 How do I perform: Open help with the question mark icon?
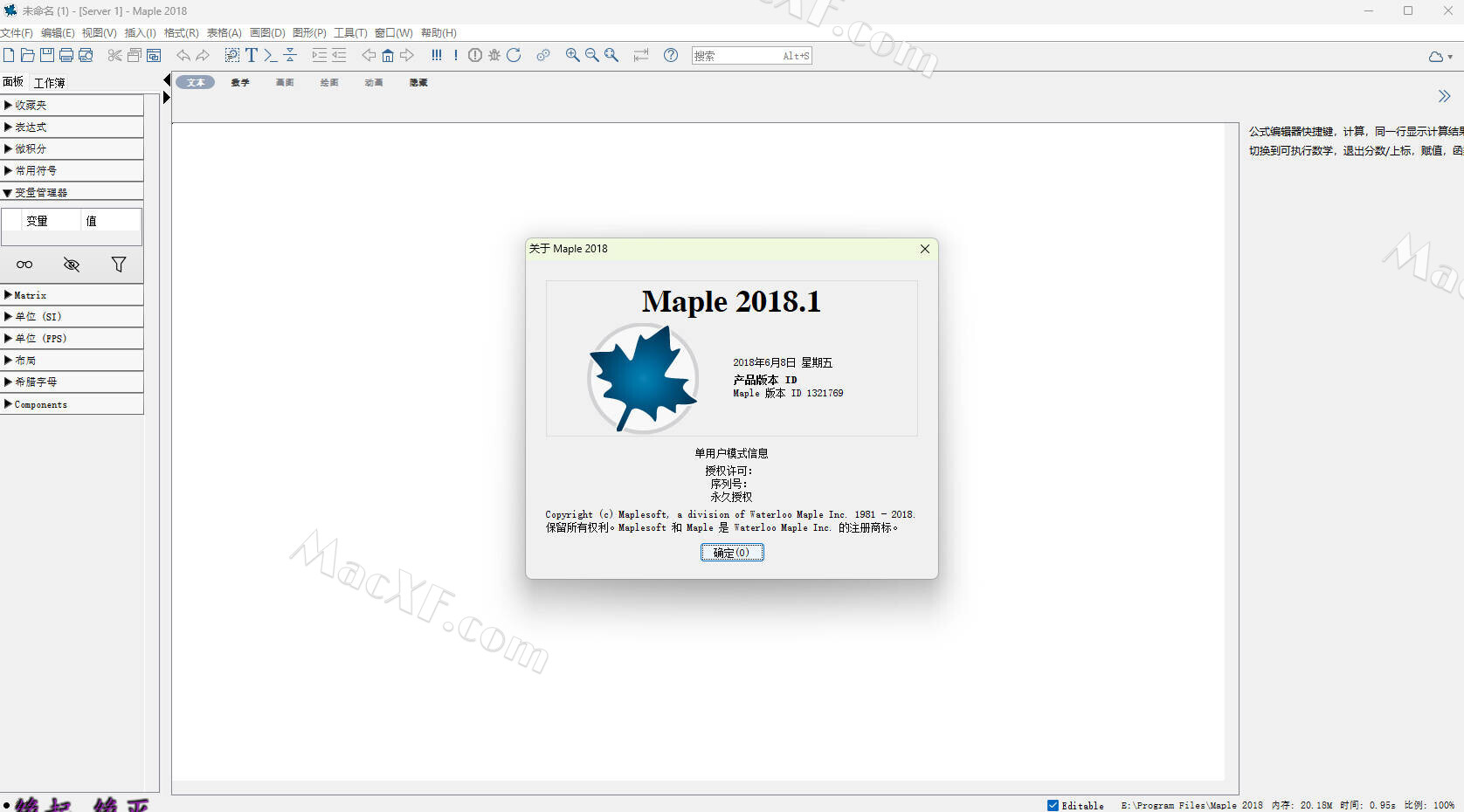point(671,55)
